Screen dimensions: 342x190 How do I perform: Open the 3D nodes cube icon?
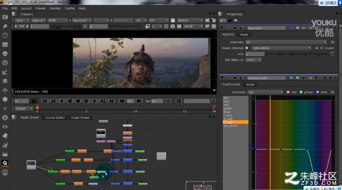coord(5,99)
